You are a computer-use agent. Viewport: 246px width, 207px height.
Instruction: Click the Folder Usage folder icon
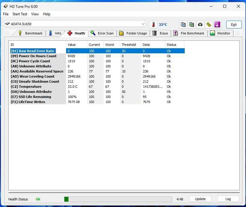click(121, 33)
